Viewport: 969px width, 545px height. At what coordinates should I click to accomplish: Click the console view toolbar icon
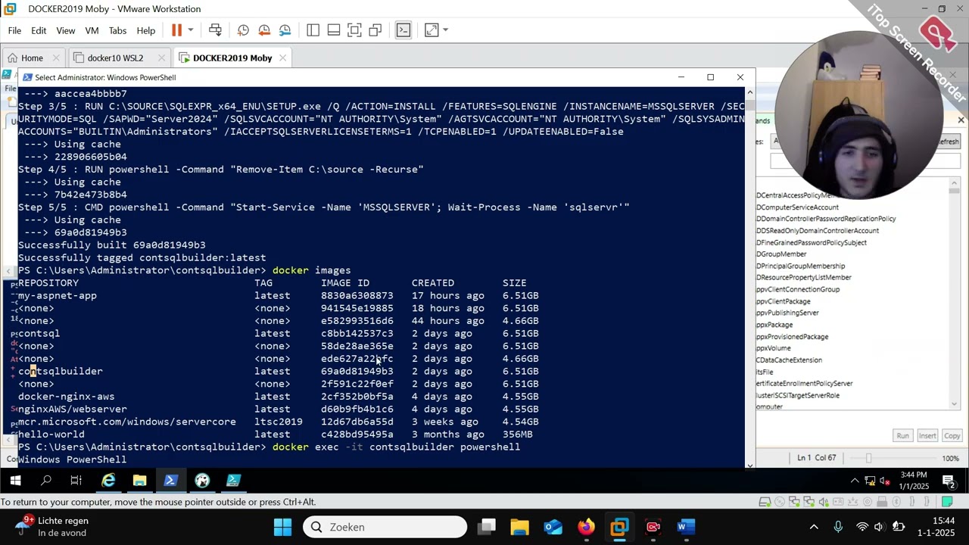(x=403, y=30)
